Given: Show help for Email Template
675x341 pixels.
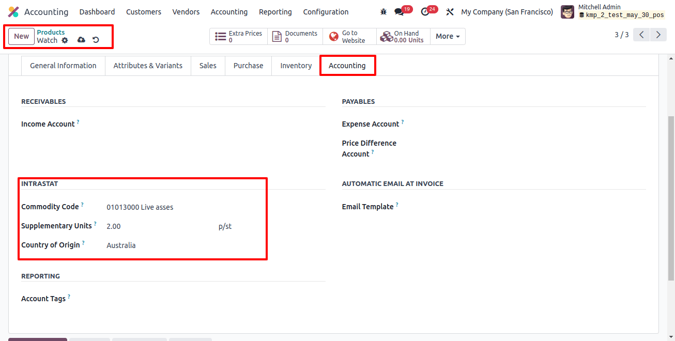Looking at the screenshot, I should pos(397,205).
